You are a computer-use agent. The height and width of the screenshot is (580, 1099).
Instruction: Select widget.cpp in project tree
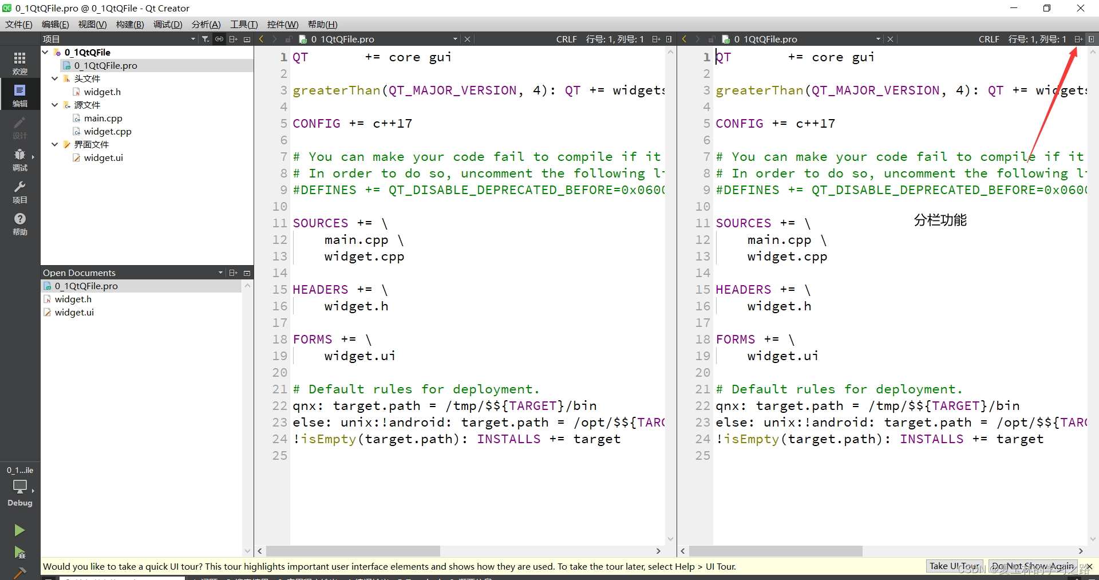[x=108, y=131]
